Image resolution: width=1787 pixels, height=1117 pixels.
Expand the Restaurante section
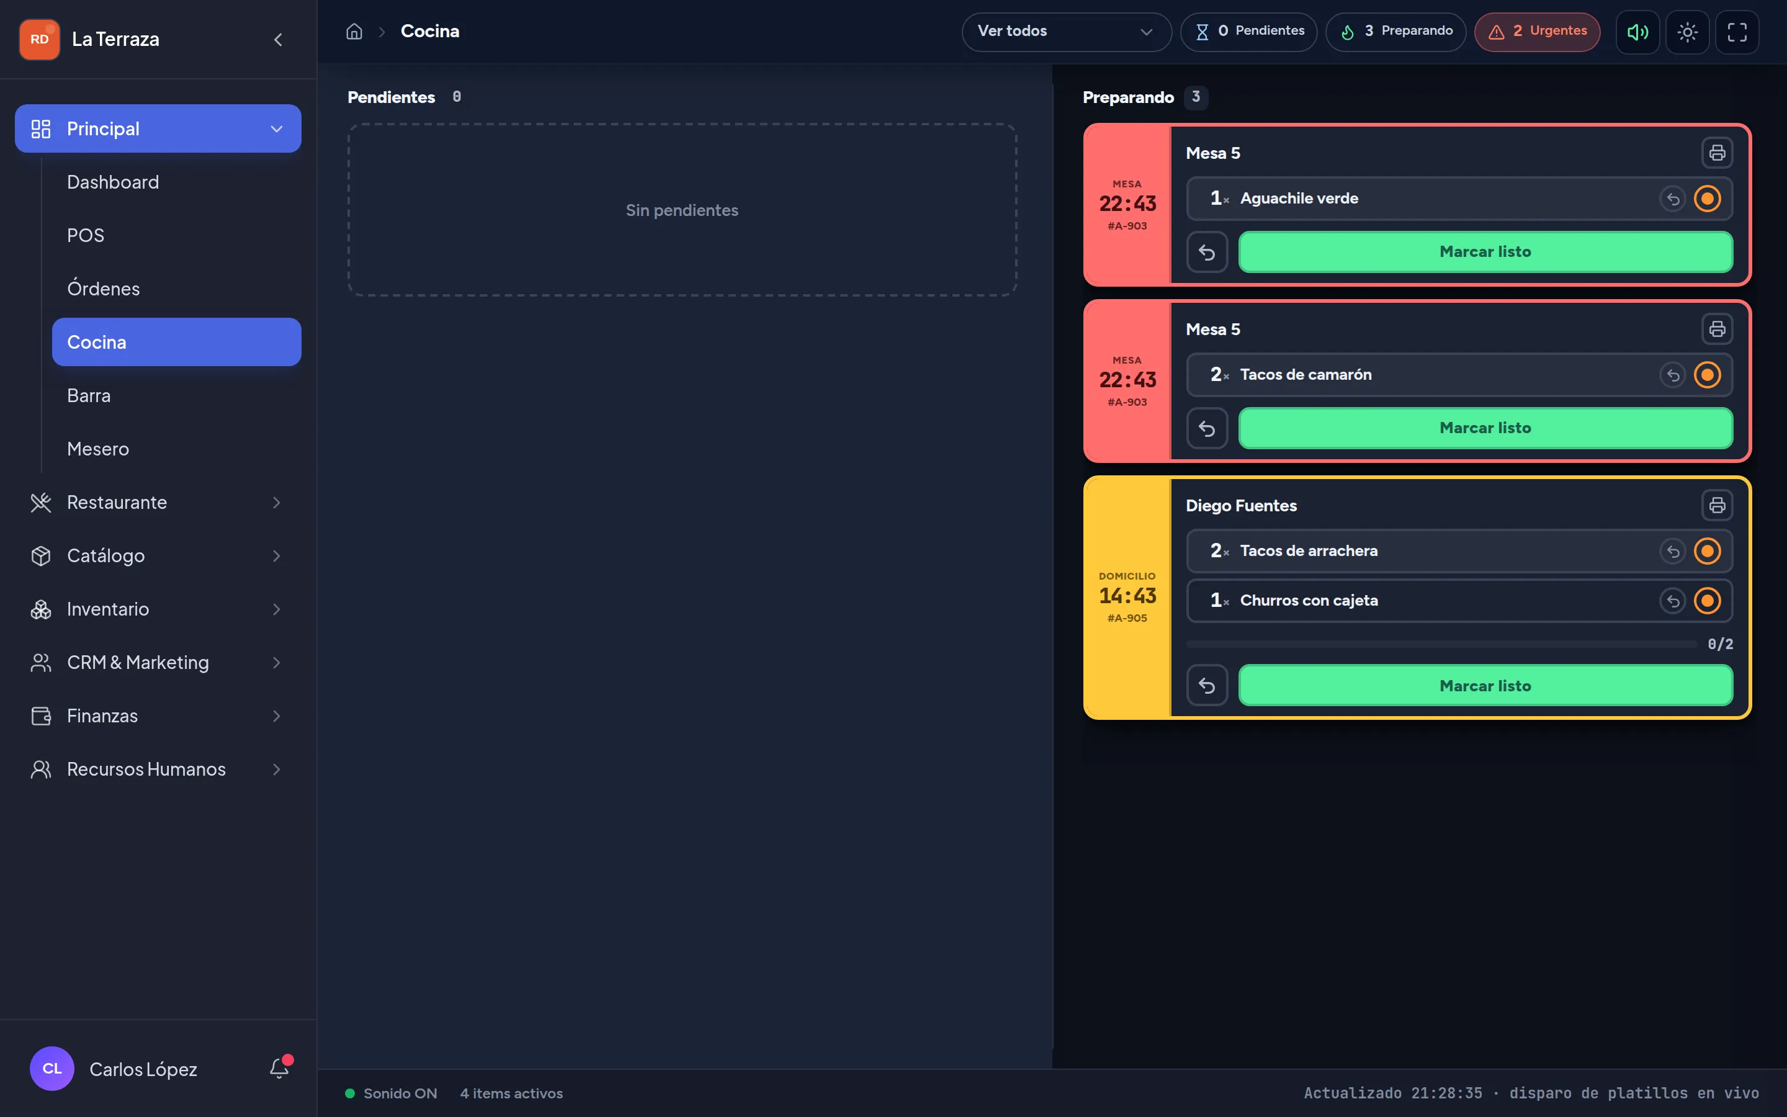coord(158,503)
